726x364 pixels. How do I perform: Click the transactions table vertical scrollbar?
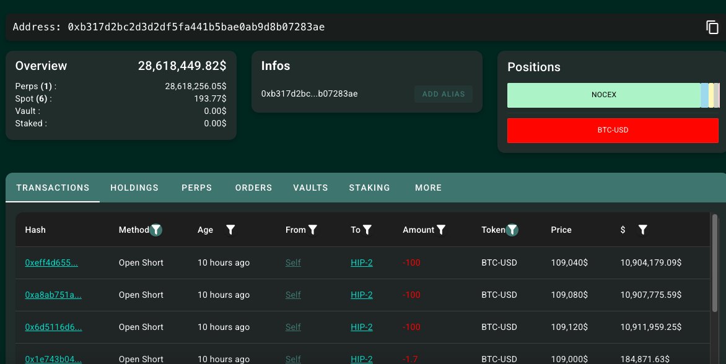tap(714, 262)
